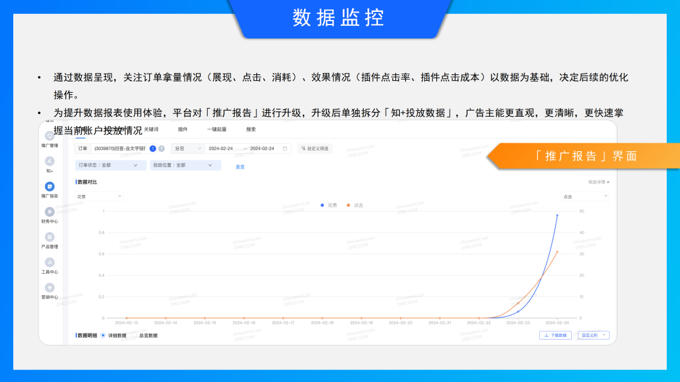Click the end date 2024-02-24 field
Screen dimensions: 680x382
[262, 149]
